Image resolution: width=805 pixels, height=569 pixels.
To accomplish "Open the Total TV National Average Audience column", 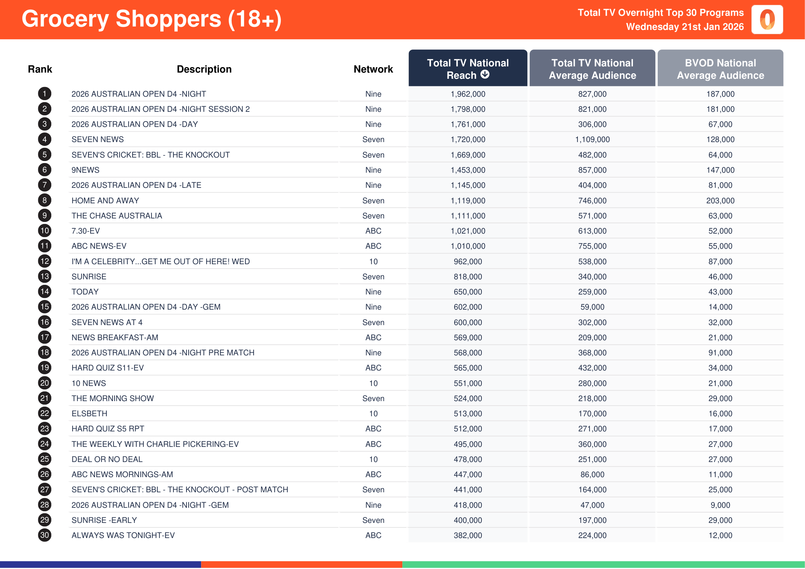I will pyautogui.click(x=592, y=69).
